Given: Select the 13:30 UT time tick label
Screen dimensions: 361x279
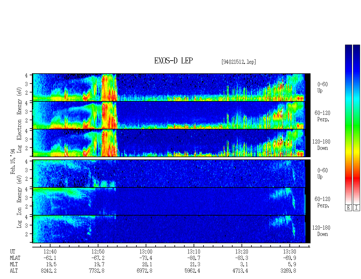Looking at the screenshot, I should point(289,252).
